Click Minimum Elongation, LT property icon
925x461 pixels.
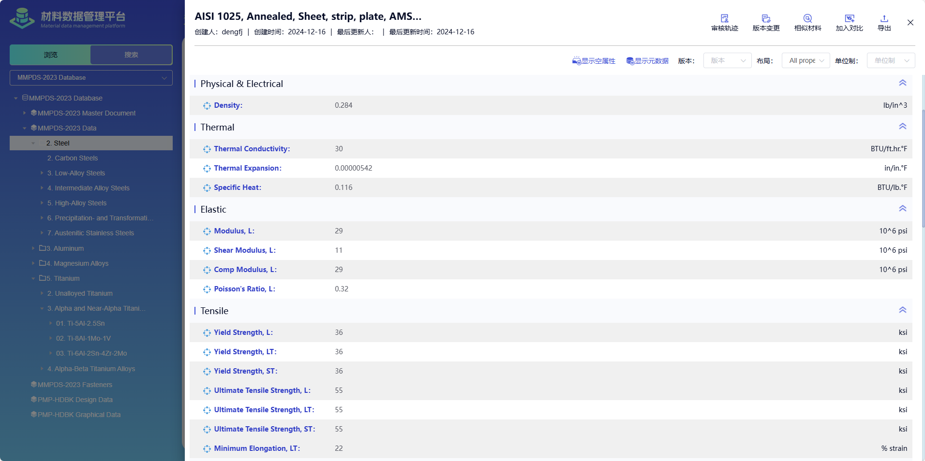pos(207,449)
